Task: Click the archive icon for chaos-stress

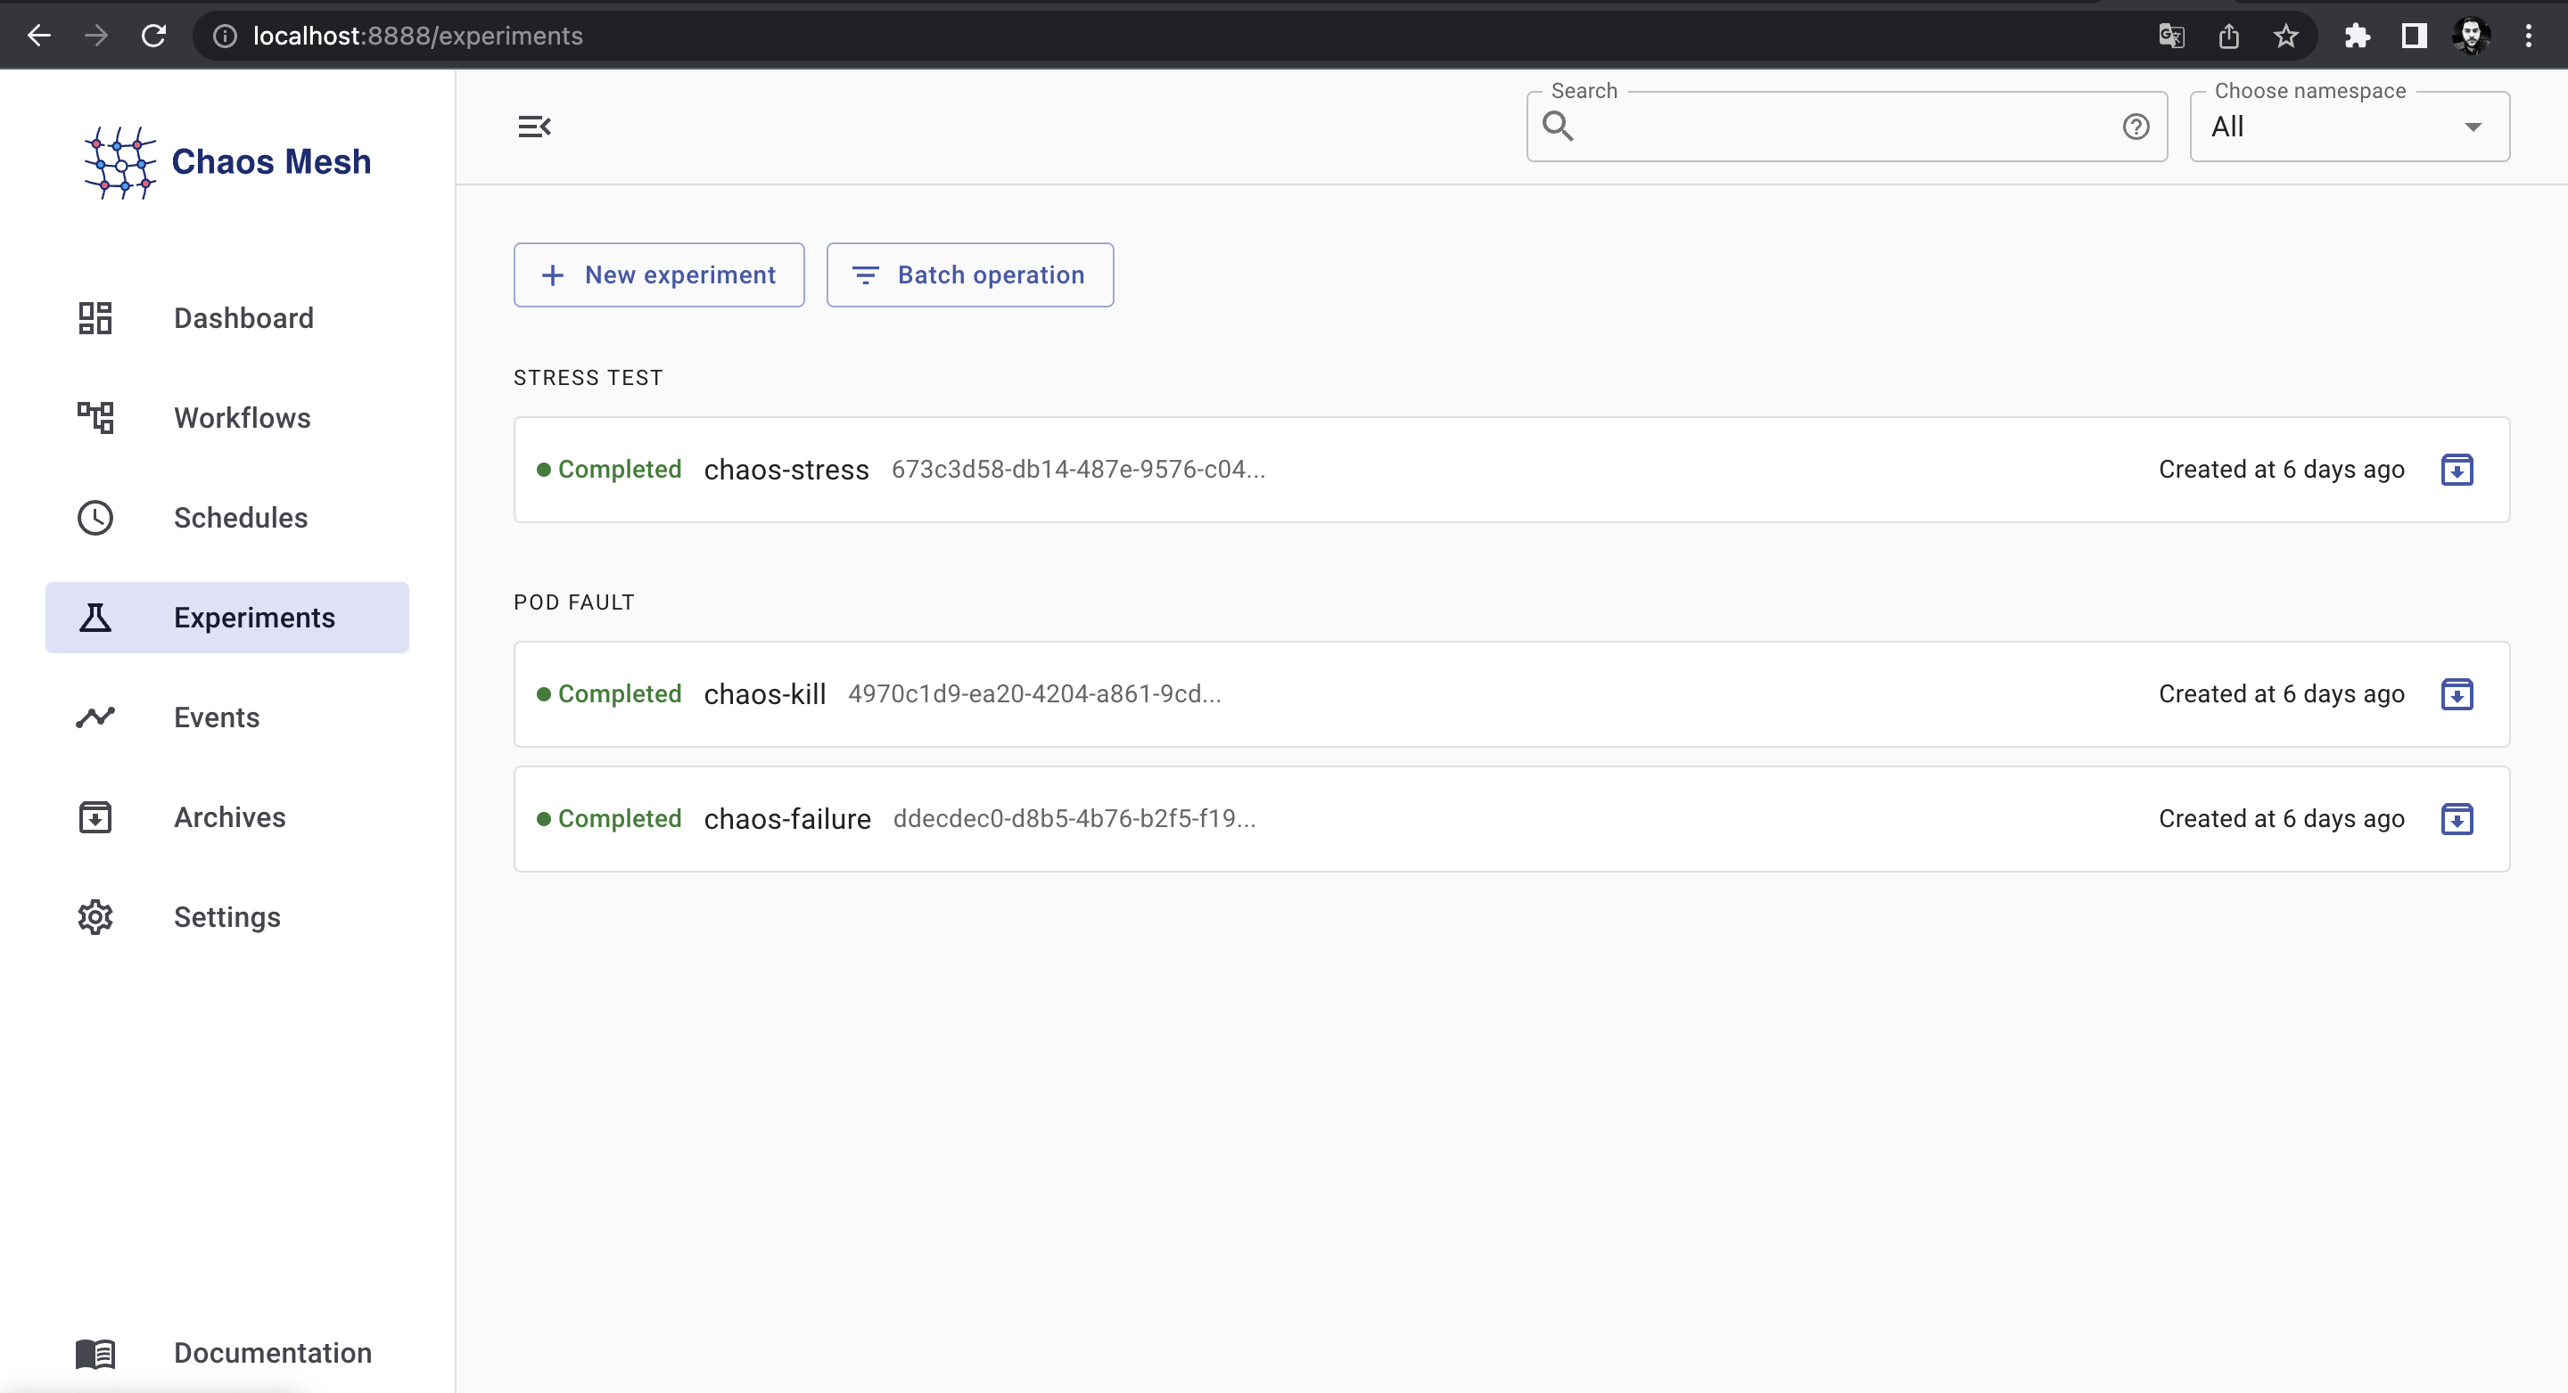Action: click(x=2458, y=470)
